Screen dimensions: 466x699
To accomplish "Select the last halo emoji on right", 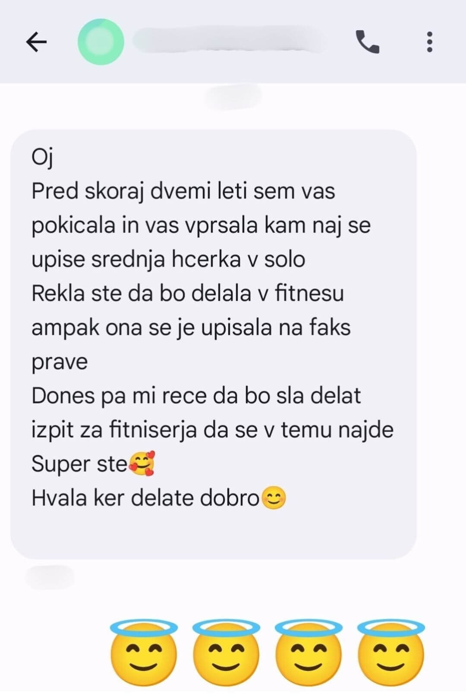I will click(x=391, y=653).
